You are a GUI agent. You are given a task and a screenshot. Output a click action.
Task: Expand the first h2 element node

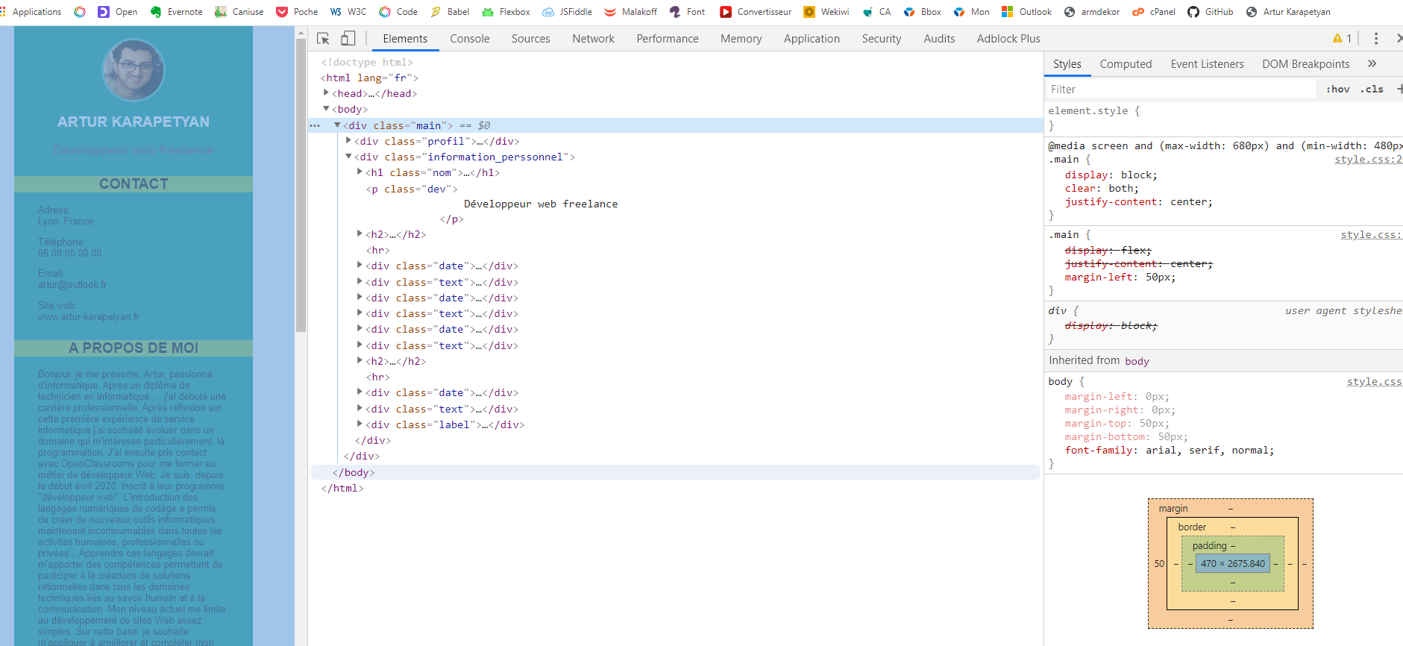tap(360, 233)
